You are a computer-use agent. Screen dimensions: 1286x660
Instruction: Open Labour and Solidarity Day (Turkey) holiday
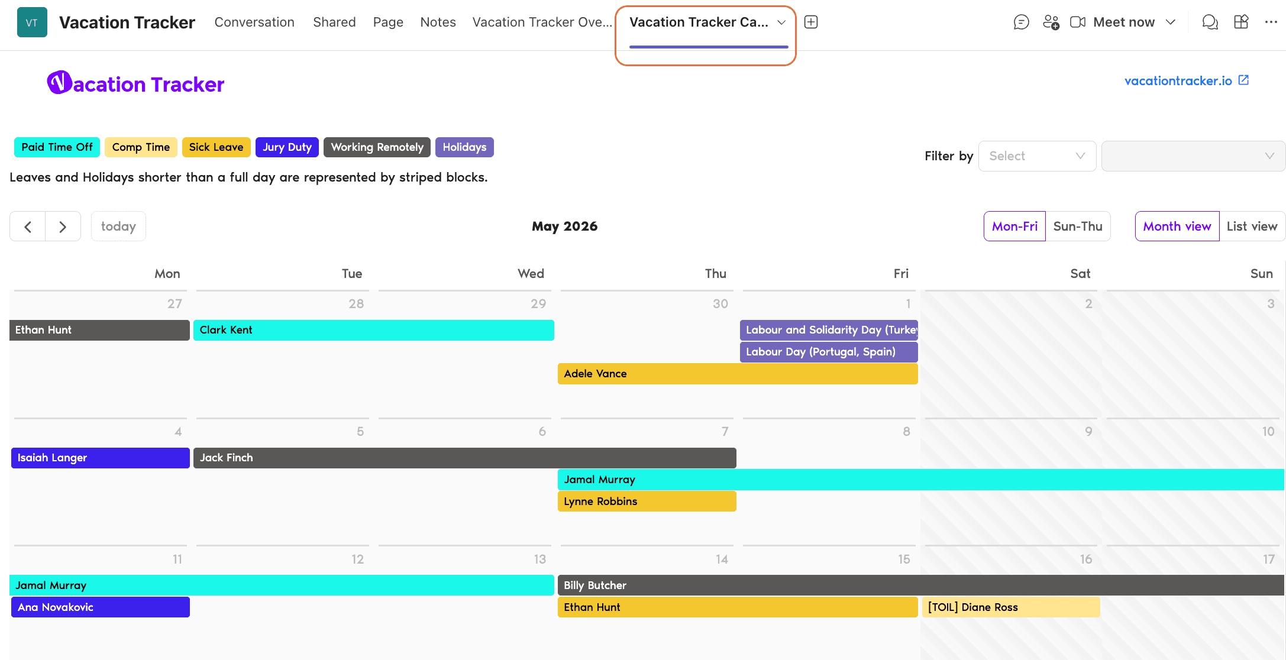coord(829,330)
